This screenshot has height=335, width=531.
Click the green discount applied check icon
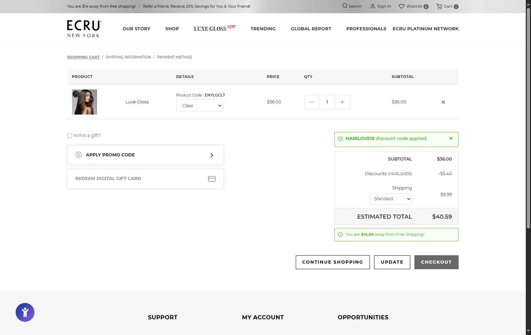[x=340, y=139]
